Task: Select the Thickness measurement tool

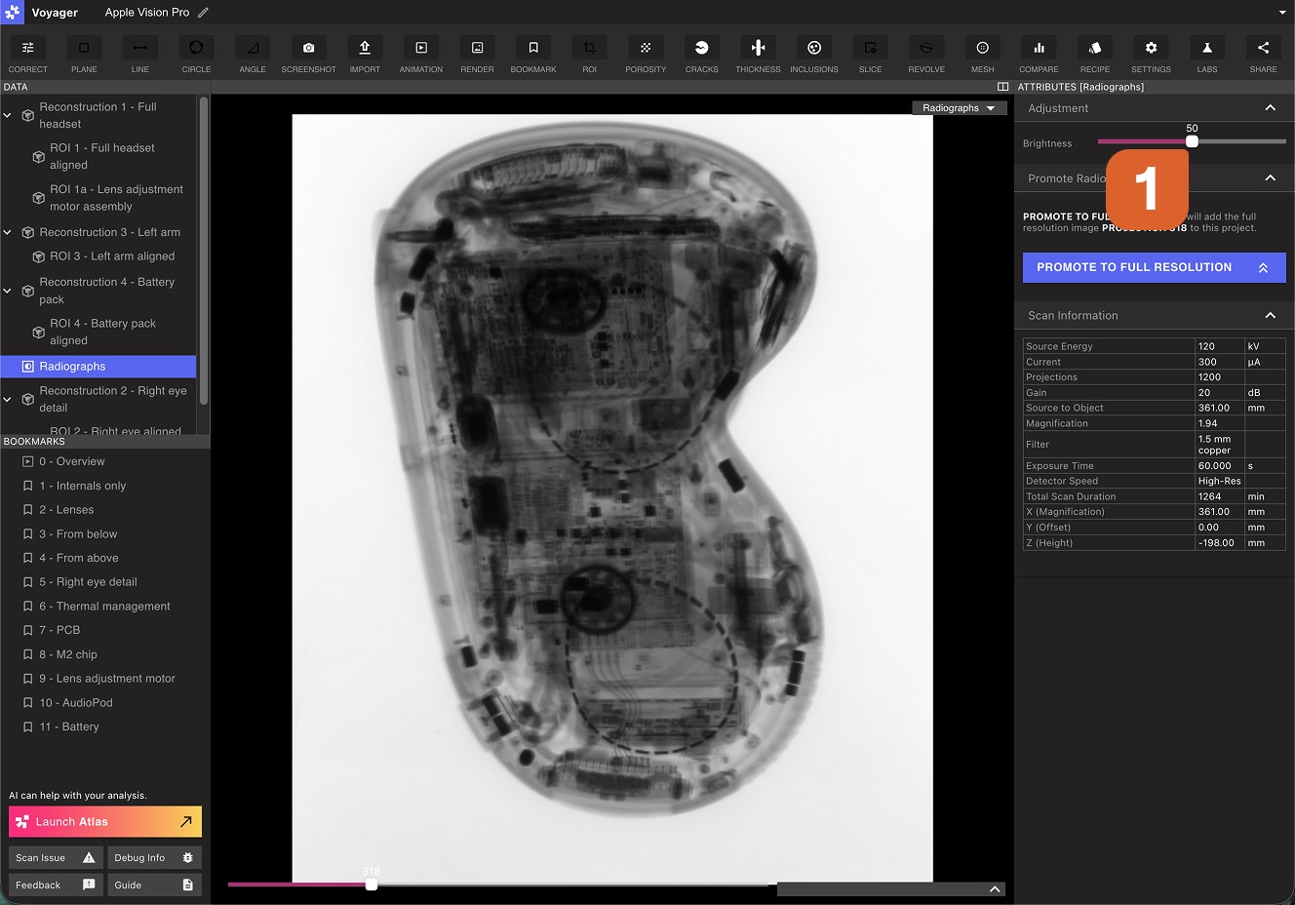Action: pyautogui.click(x=758, y=48)
